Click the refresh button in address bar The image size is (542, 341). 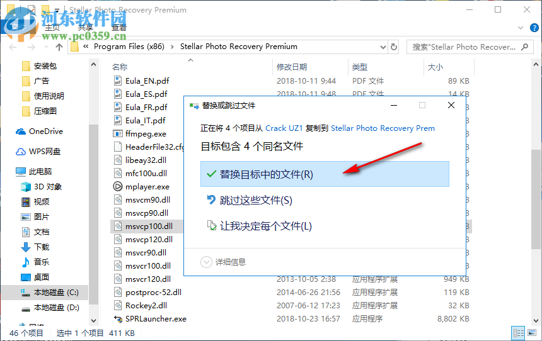(394, 47)
